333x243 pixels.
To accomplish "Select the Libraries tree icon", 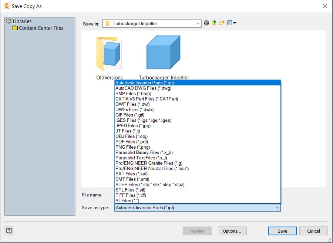I will [9, 21].
